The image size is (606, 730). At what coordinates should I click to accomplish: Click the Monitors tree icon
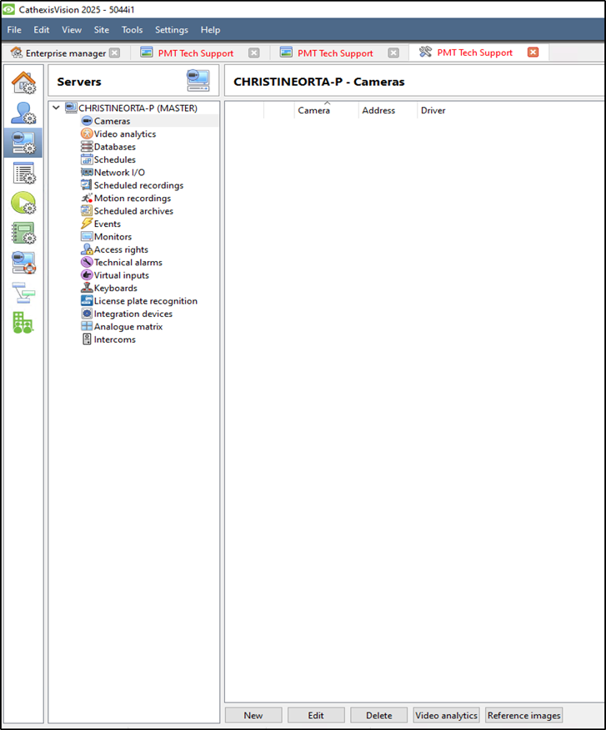coord(87,236)
